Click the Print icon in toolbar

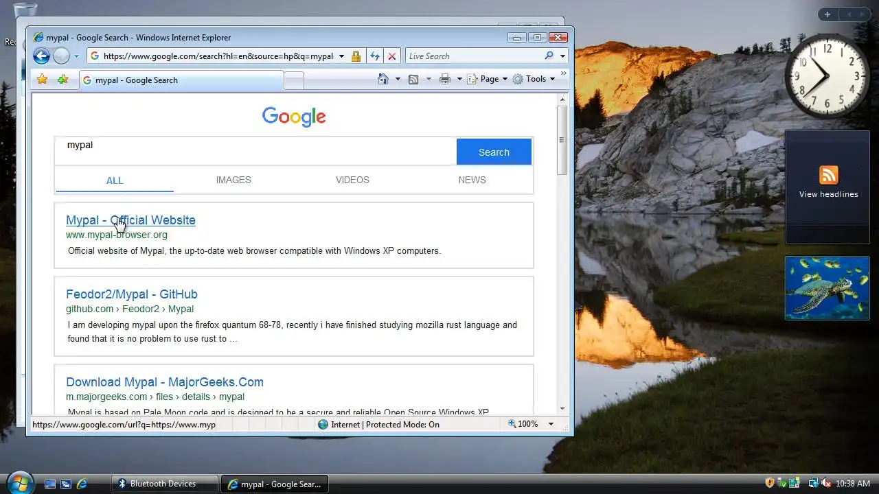445,79
